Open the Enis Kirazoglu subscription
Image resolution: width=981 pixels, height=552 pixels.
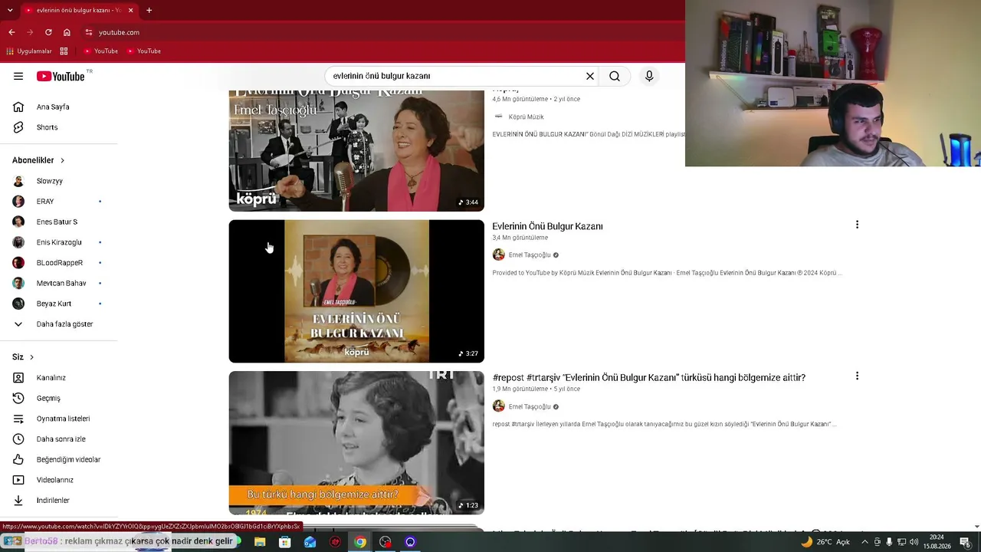pos(58,242)
